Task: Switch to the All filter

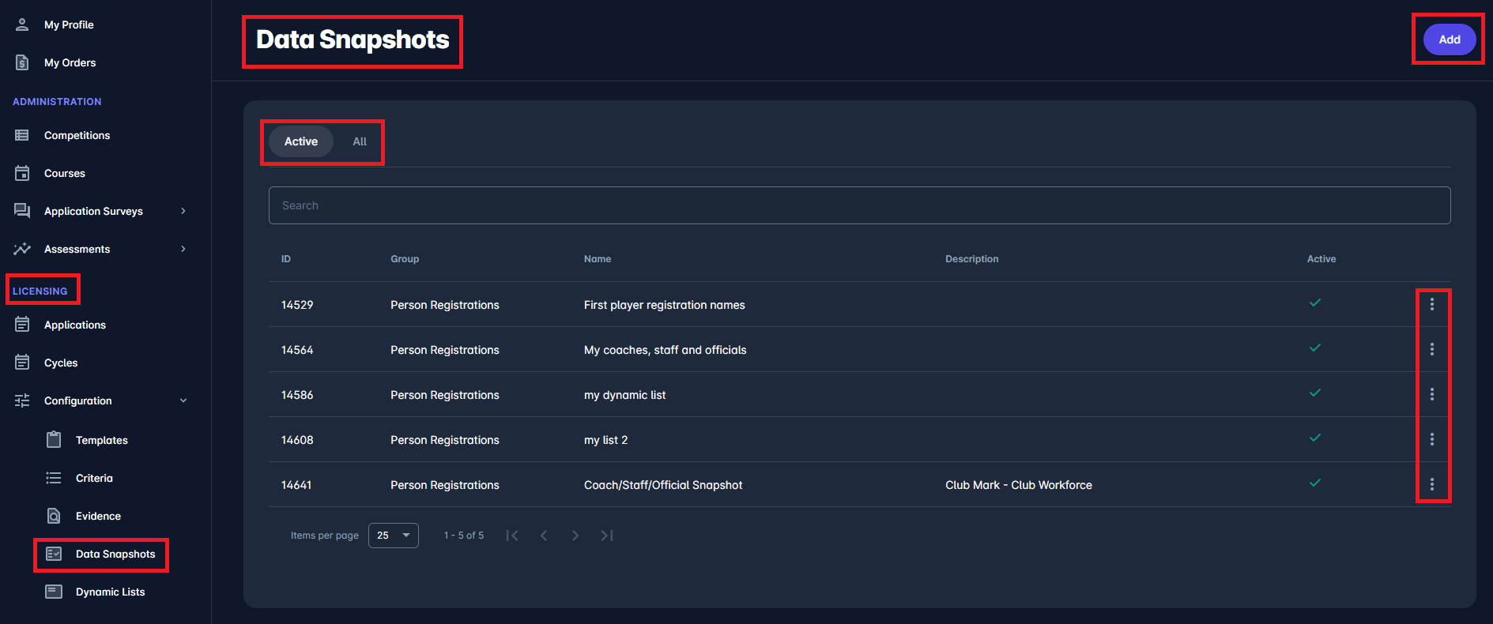Action: coord(360,141)
